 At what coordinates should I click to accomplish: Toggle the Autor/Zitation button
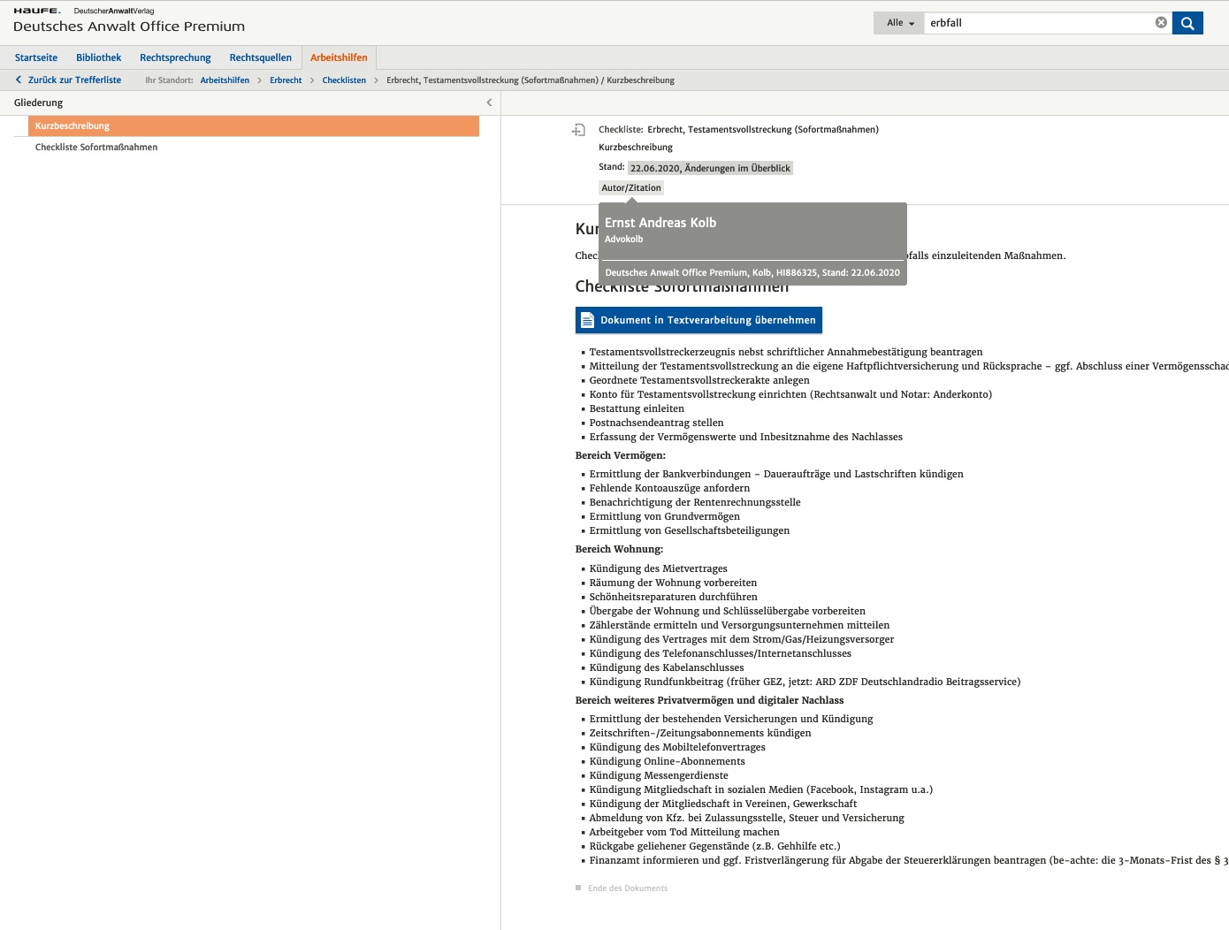[631, 187]
